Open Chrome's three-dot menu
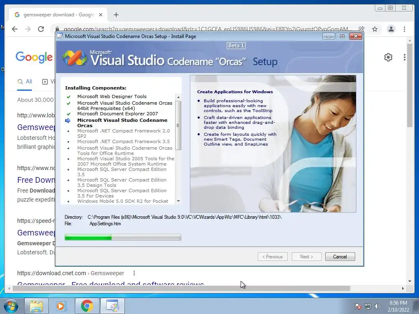This screenshot has width=419, height=314. point(404,29)
